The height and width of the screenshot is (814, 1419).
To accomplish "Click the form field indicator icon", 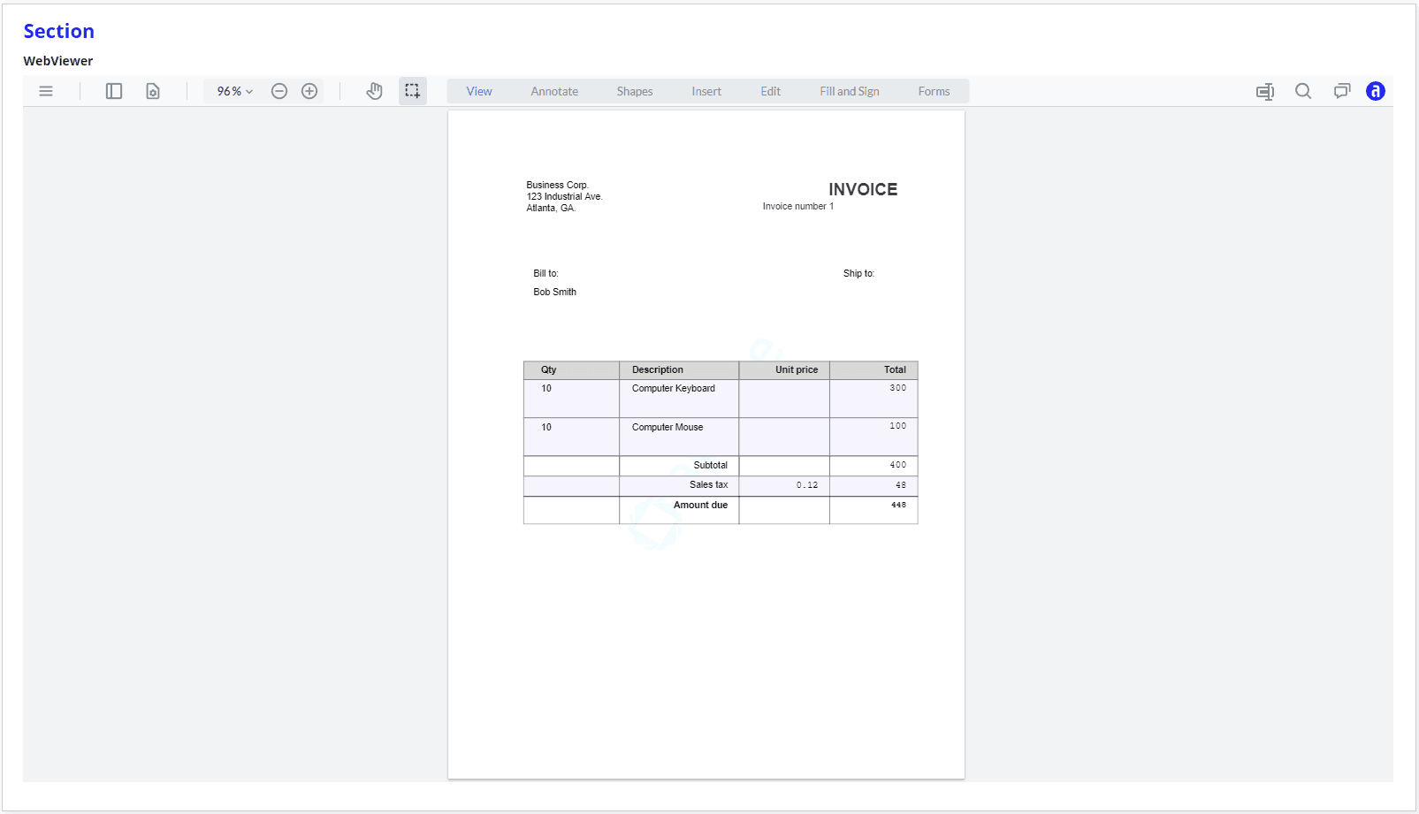I will [x=1265, y=91].
